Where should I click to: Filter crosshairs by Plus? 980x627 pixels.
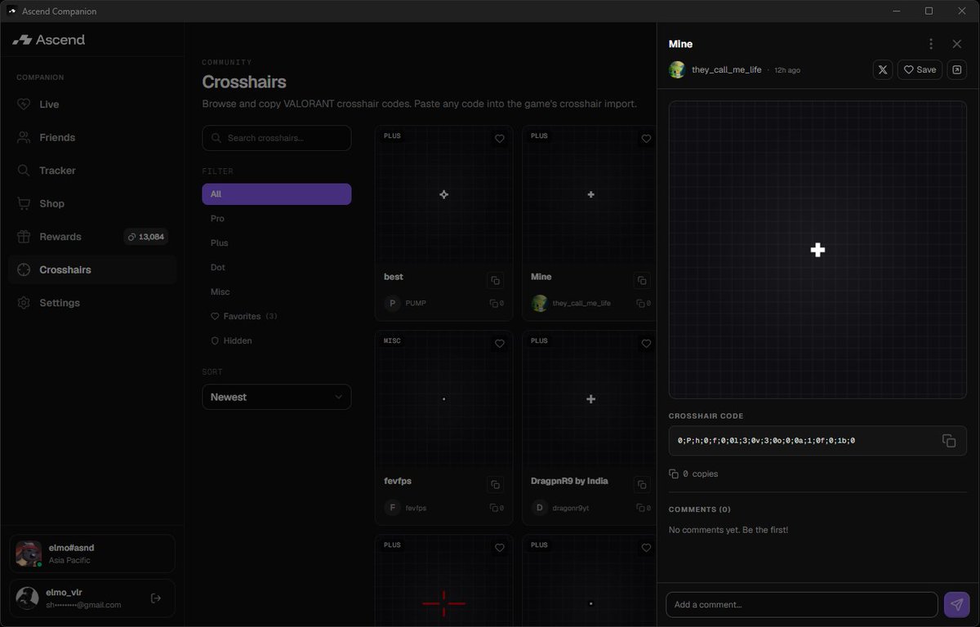[x=277, y=243]
